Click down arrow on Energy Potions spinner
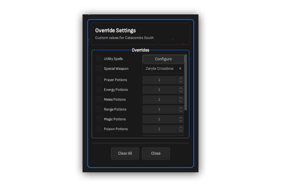The height and width of the screenshot is (187, 281). tap(181, 92)
